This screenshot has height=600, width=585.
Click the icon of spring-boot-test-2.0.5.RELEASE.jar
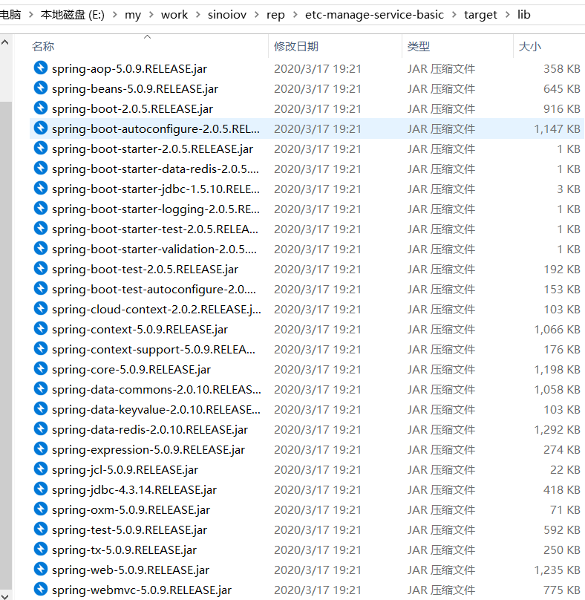point(41,268)
